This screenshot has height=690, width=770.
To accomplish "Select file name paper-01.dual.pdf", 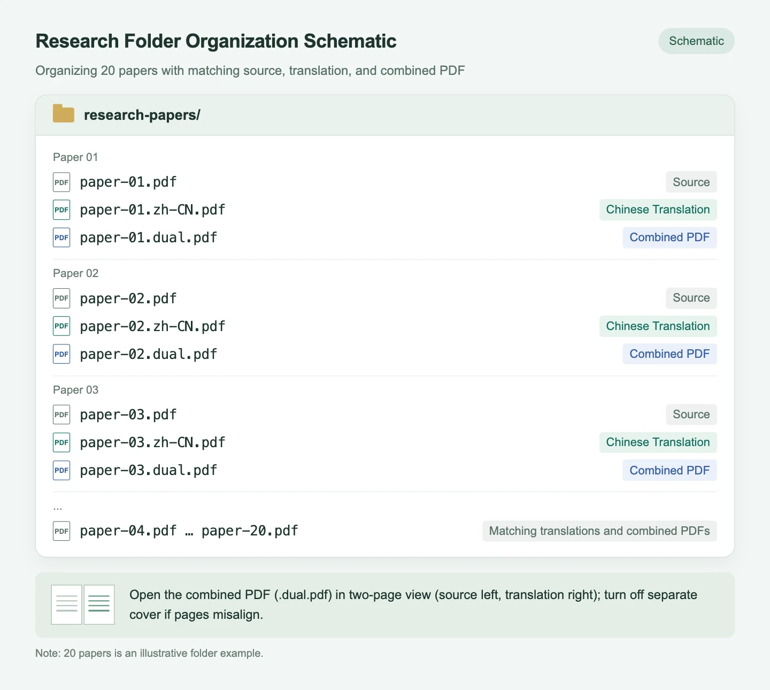I will (149, 237).
